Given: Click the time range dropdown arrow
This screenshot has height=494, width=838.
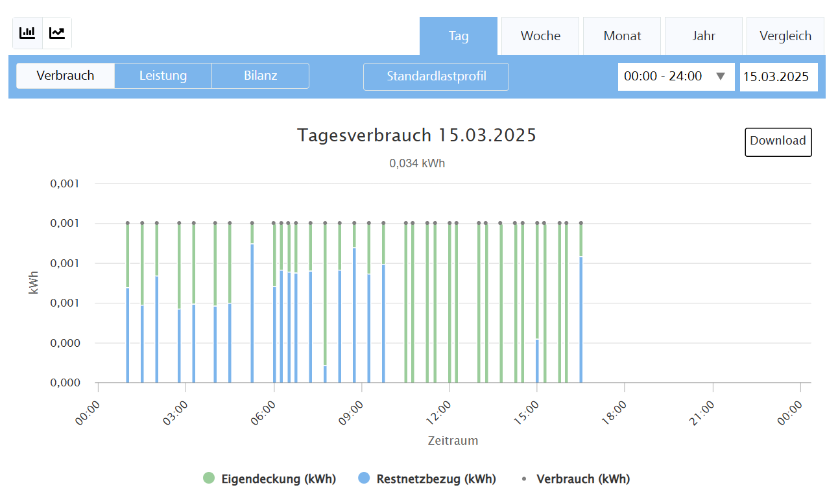Looking at the screenshot, I should point(720,76).
